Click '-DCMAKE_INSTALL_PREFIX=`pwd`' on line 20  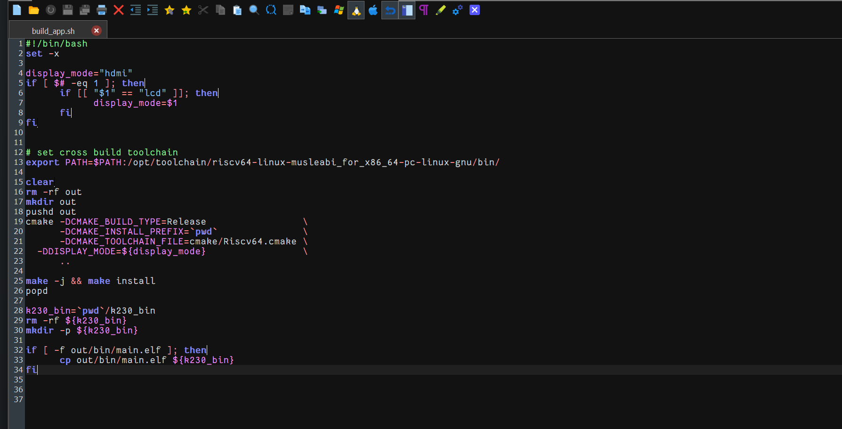coord(138,231)
